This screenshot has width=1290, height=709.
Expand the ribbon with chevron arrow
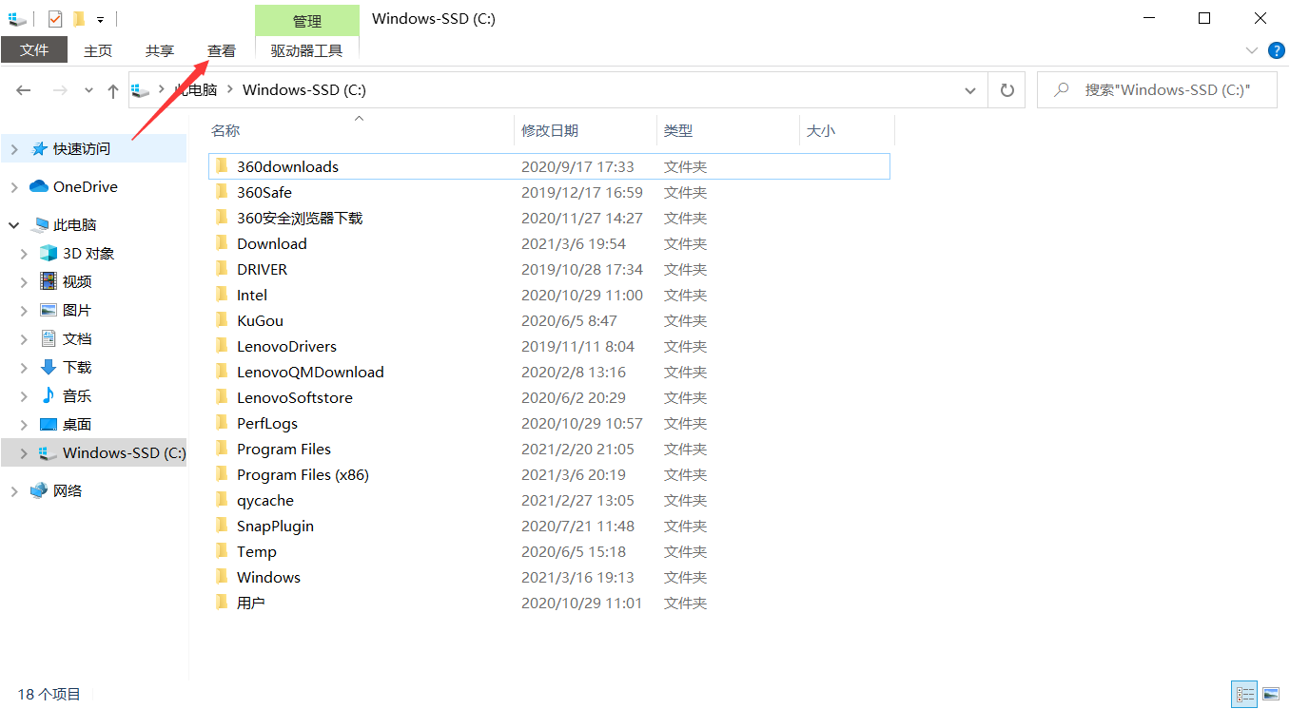[x=1251, y=50]
